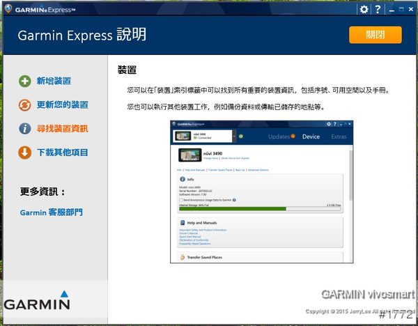Click the embedded Garmin Express device screenshot

point(261,192)
